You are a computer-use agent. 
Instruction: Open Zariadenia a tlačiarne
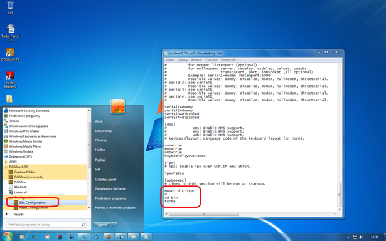tap(110, 188)
